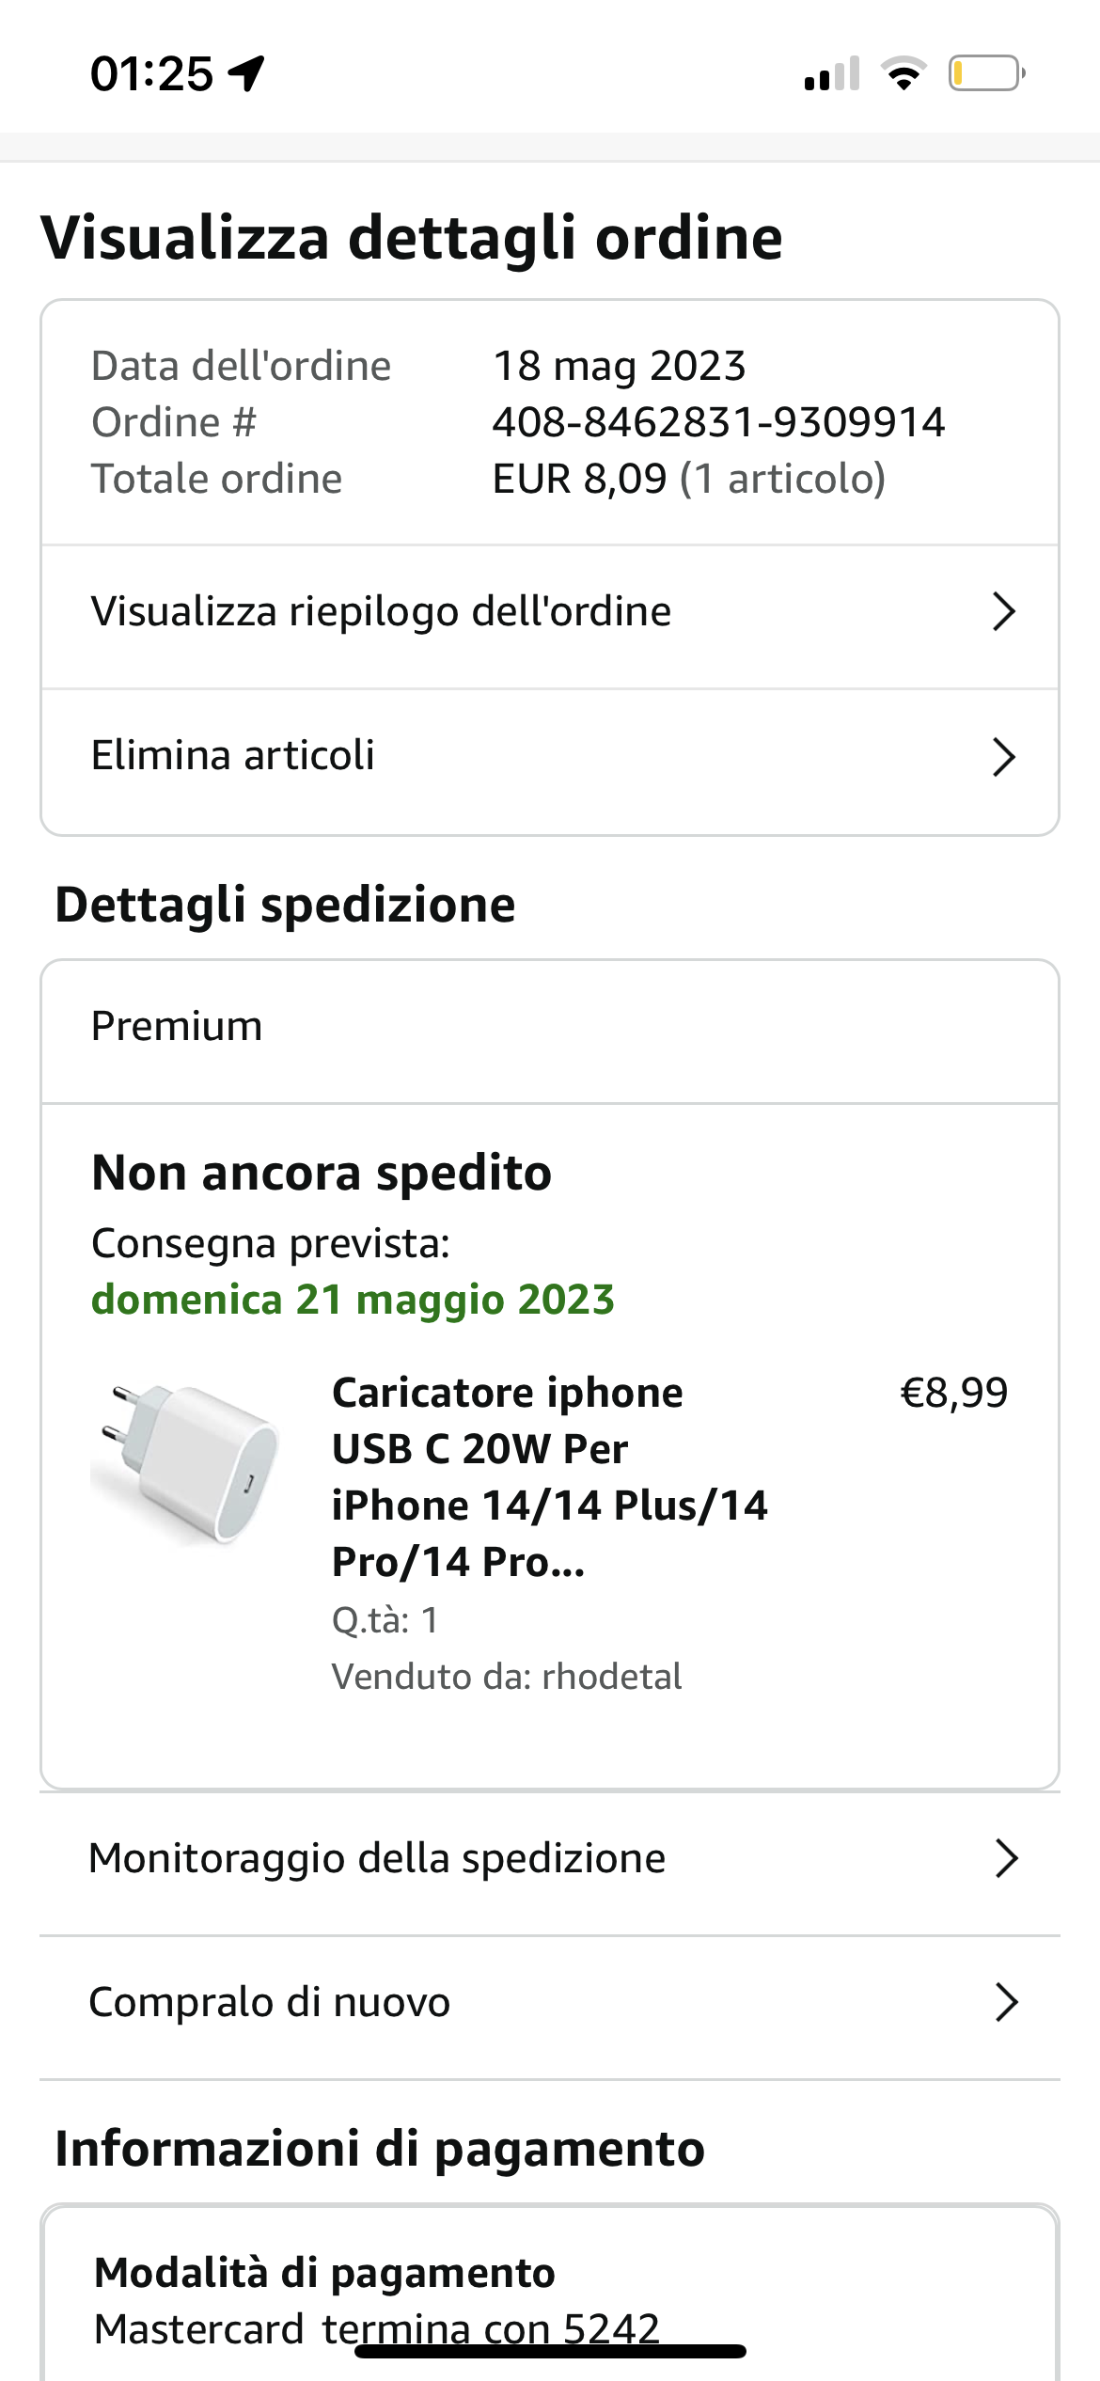
Task: Tap the item price €8,99
Action: (x=953, y=1393)
